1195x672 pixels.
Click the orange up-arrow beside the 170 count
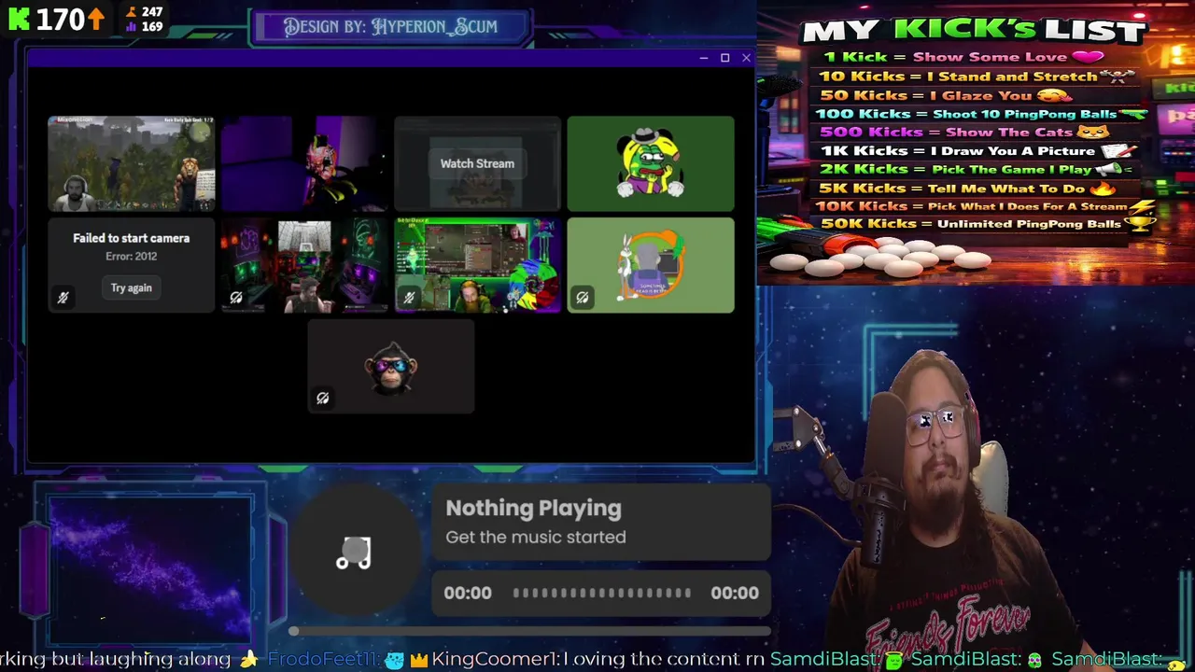[98, 18]
